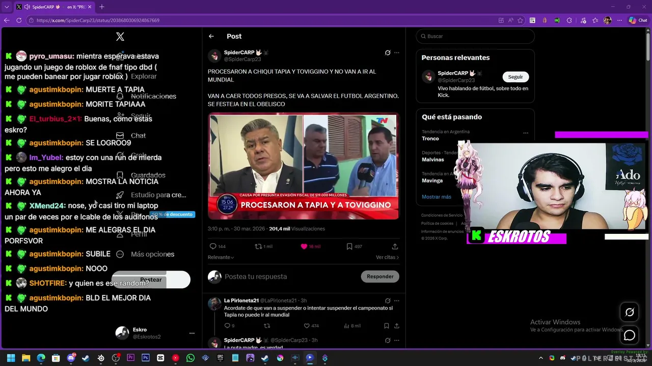Click the browser address bar URL
This screenshot has height=366, width=652.
98,20
